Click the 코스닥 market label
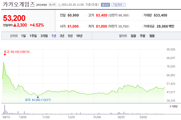 pyautogui.click(x=52, y=5)
